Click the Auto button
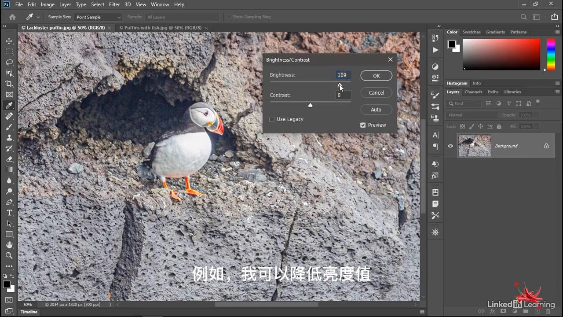Viewport: 563px width, 317px height. click(x=376, y=110)
